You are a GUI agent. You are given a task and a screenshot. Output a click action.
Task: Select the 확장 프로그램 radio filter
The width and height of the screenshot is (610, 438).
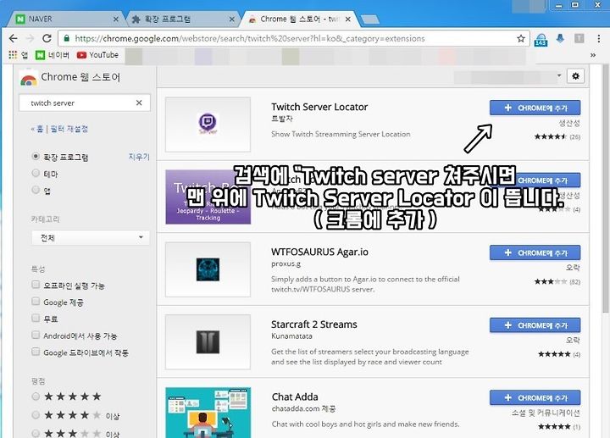click(36, 157)
